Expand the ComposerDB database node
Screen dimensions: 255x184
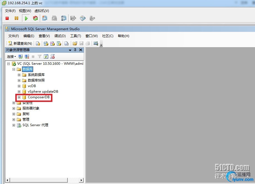19,97
